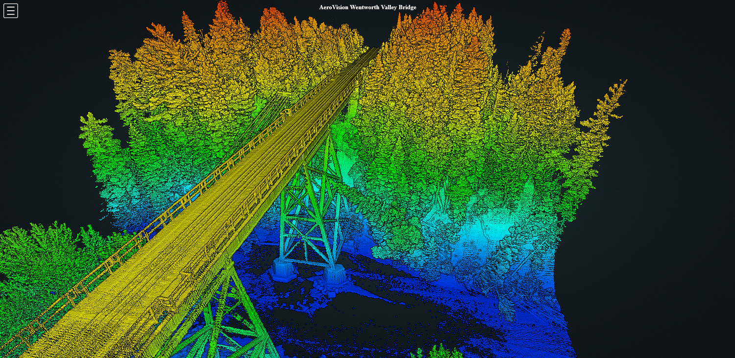Open the hamburger menu in the corner
This screenshot has width=735, height=358.
pos(11,10)
